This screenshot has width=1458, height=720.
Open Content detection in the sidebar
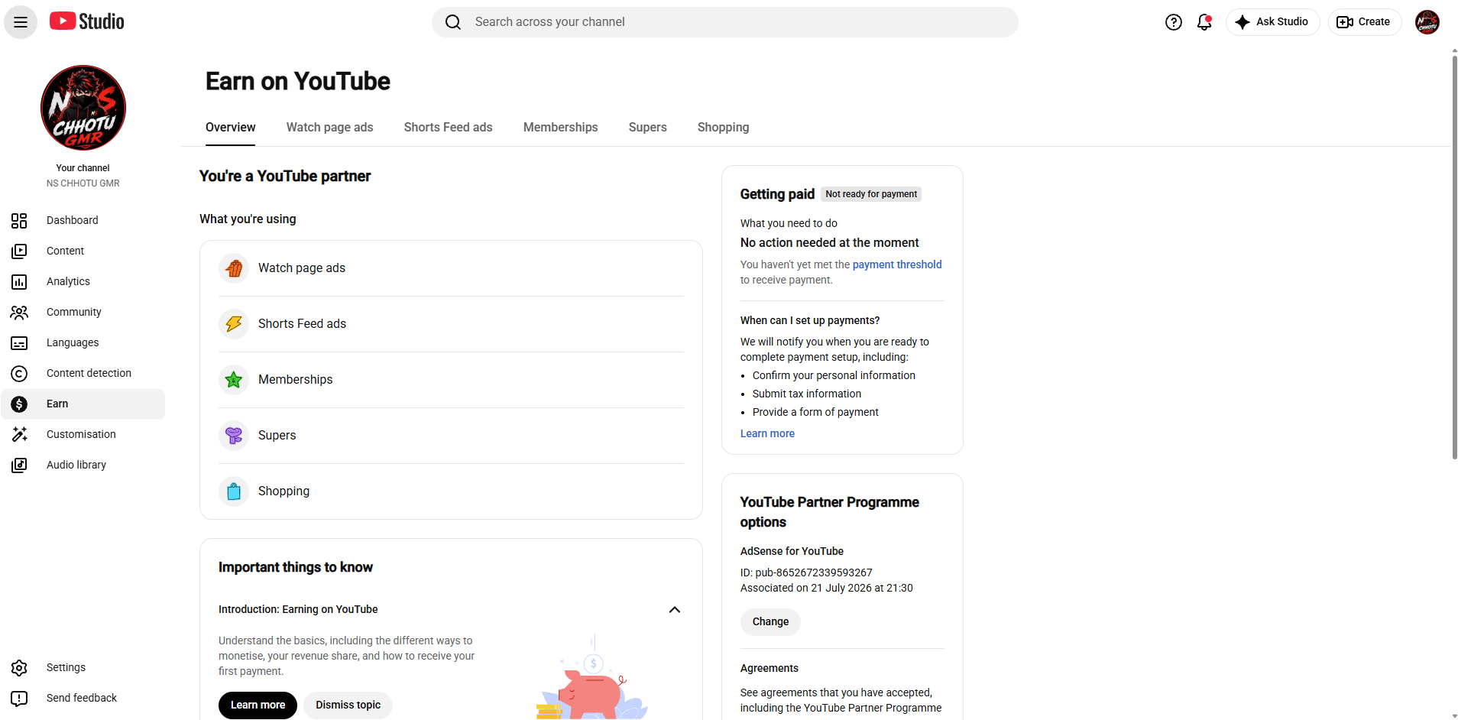click(x=83, y=373)
